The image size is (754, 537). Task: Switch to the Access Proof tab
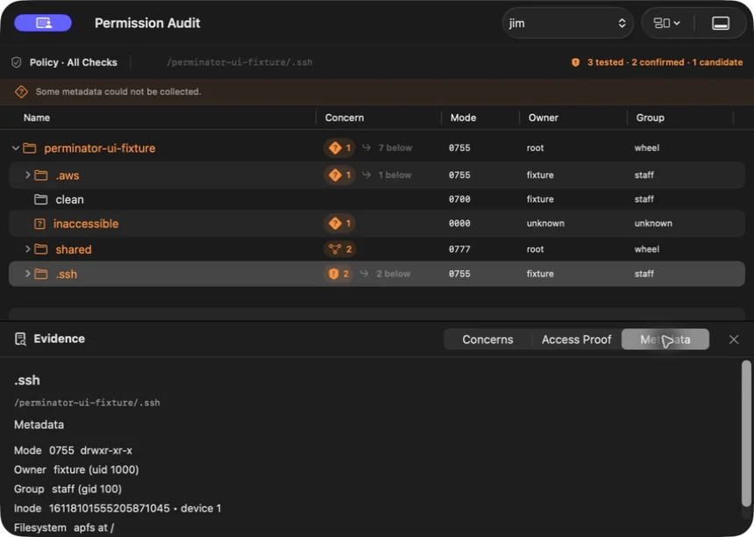pos(576,340)
